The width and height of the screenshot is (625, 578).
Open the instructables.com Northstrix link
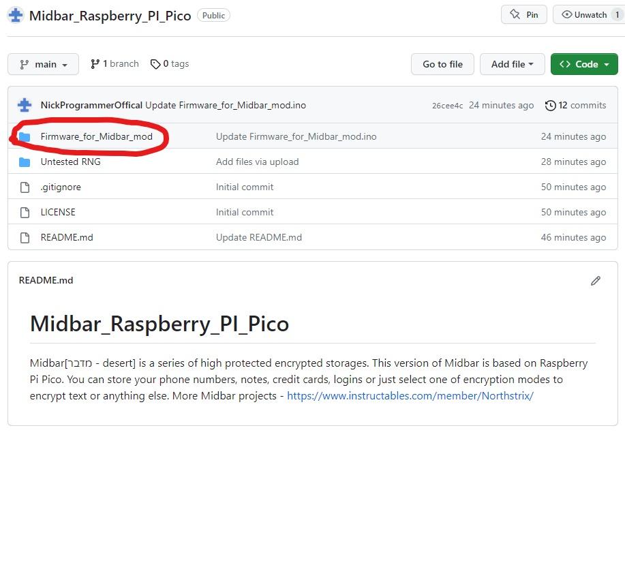410,396
